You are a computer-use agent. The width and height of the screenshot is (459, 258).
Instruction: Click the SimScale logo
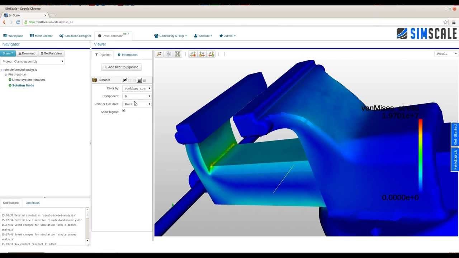[427, 34]
